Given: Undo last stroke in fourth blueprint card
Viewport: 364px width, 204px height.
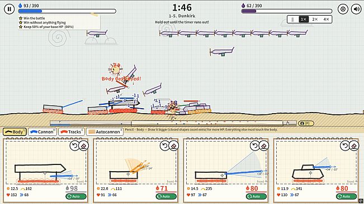Looking at the screenshot, I should pyautogui.click(x=345, y=145).
